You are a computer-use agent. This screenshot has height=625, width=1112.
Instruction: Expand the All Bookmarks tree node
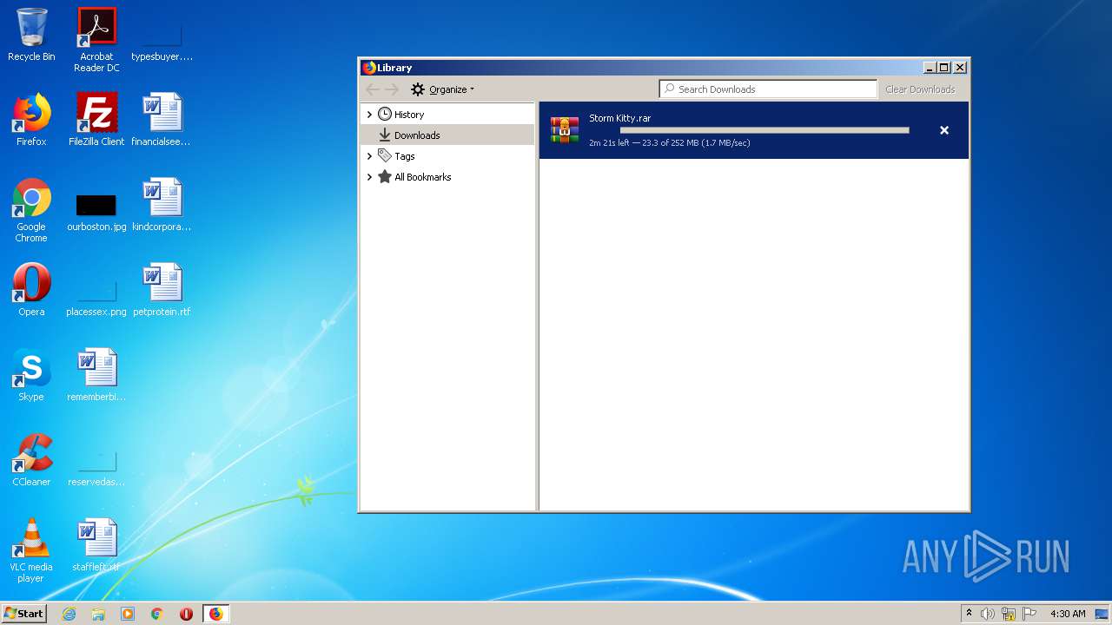pos(369,177)
